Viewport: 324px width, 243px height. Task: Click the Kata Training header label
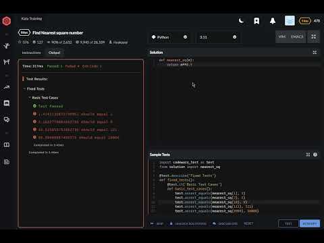[32, 19]
